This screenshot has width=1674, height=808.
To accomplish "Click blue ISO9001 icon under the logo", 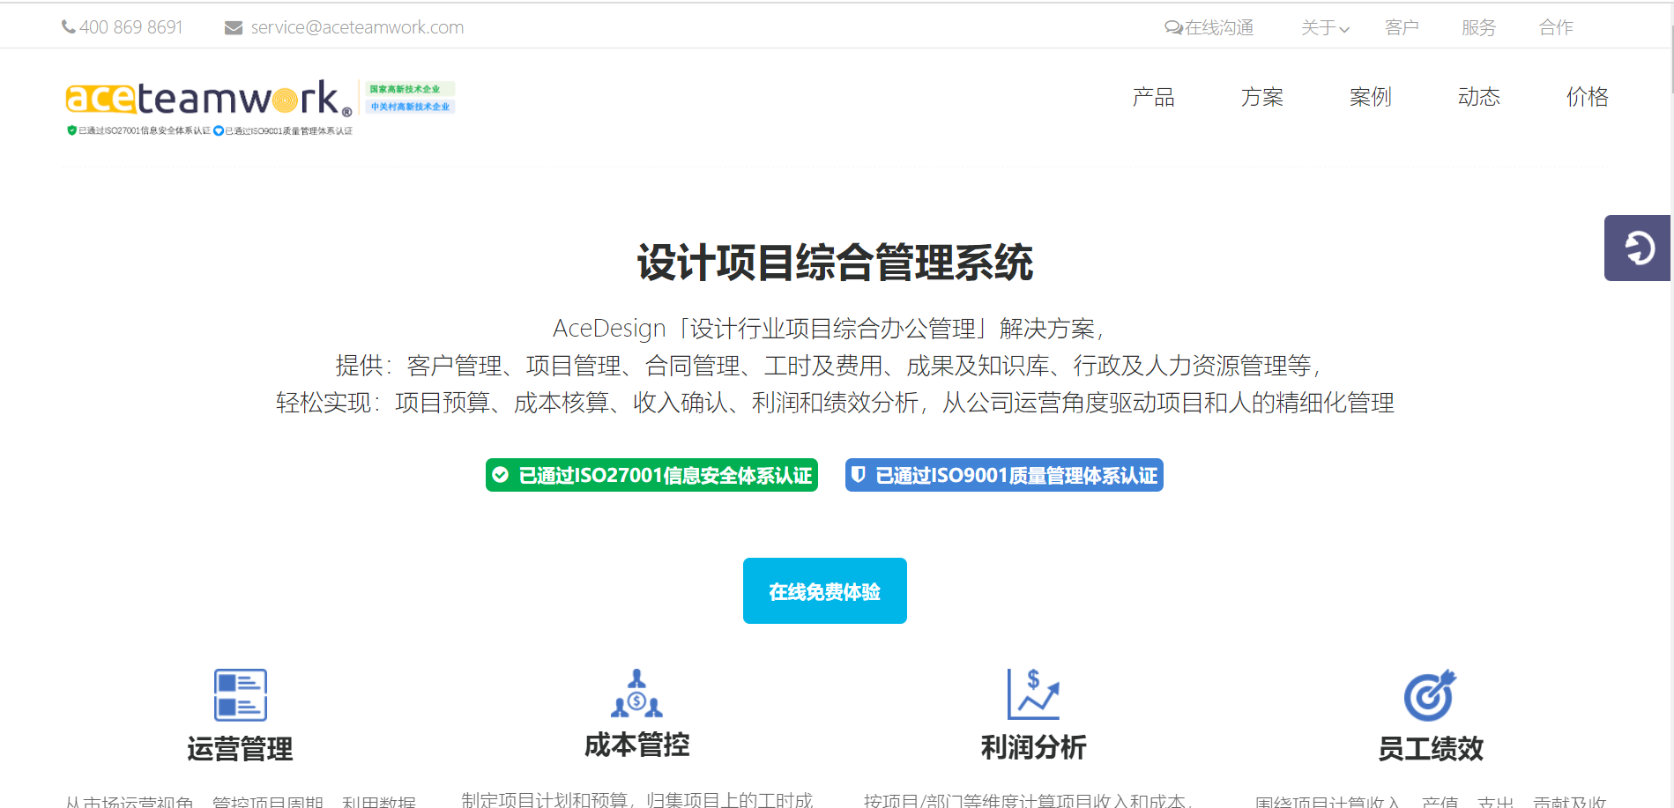I will click(x=219, y=131).
